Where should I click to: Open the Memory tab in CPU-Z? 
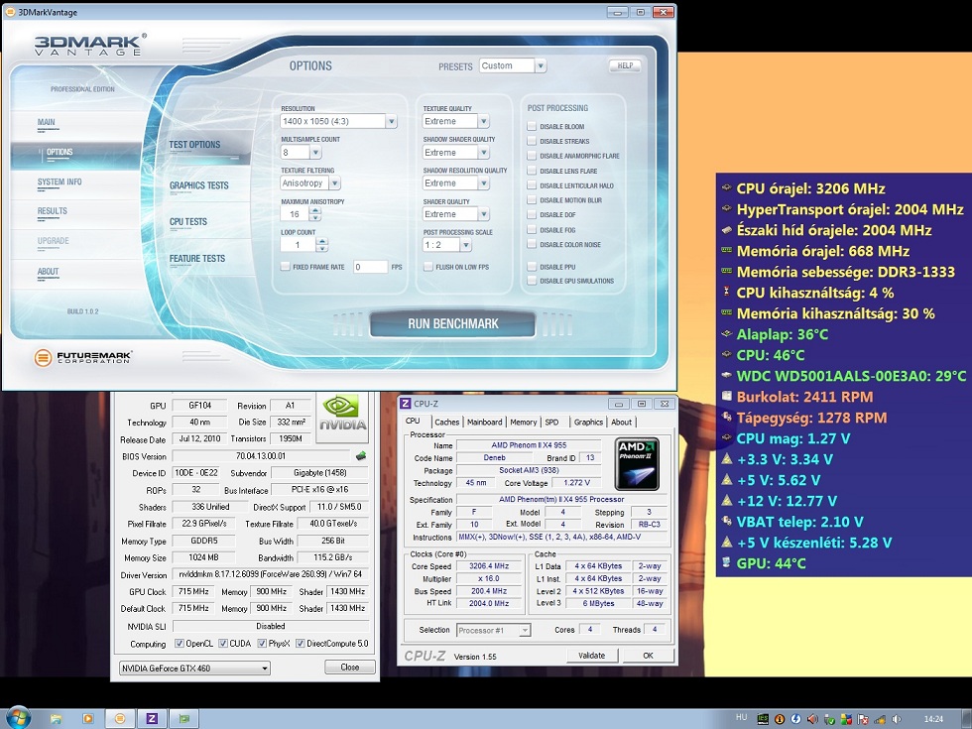524,423
